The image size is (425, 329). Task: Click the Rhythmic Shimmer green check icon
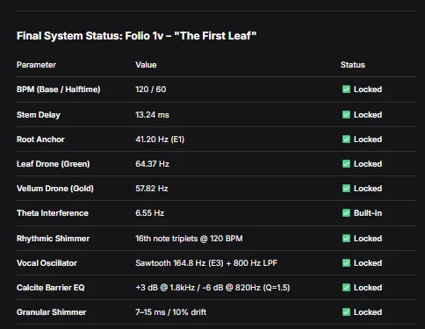coord(346,239)
